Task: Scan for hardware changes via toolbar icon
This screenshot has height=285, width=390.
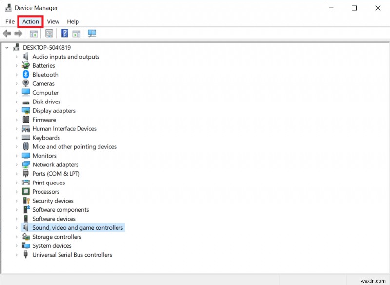Action: point(92,33)
